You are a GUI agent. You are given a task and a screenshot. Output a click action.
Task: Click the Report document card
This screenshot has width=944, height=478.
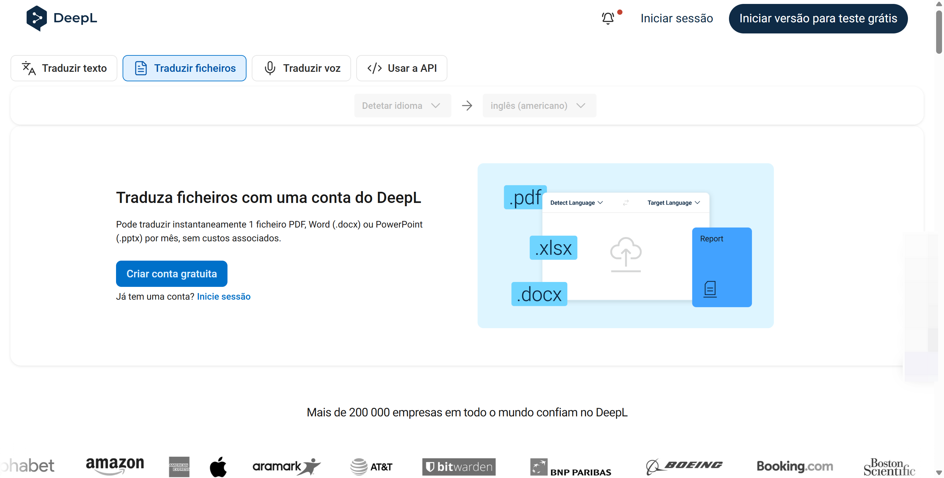(x=721, y=267)
